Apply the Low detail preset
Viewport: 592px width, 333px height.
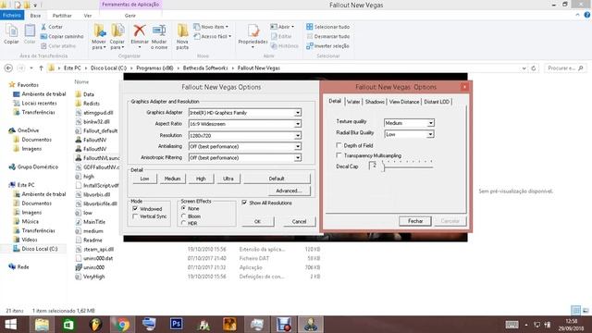tap(144, 179)
